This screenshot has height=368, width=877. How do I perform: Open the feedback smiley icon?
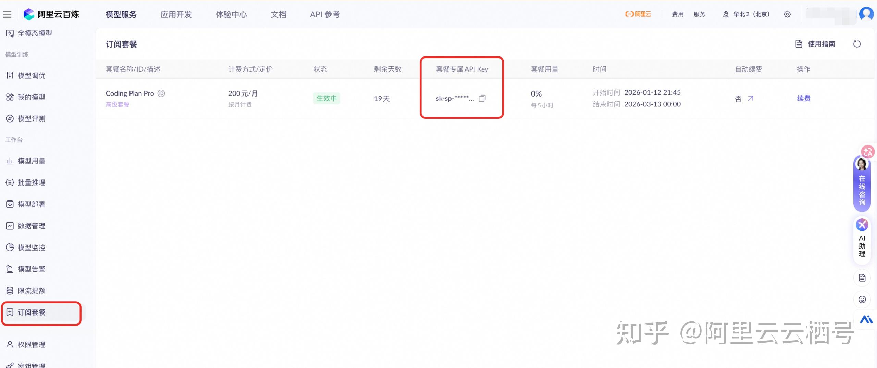click(x=862, y=300)
